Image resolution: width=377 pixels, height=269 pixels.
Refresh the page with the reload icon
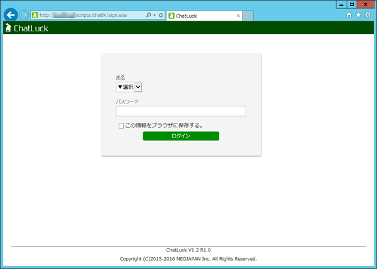coord(161,15)
